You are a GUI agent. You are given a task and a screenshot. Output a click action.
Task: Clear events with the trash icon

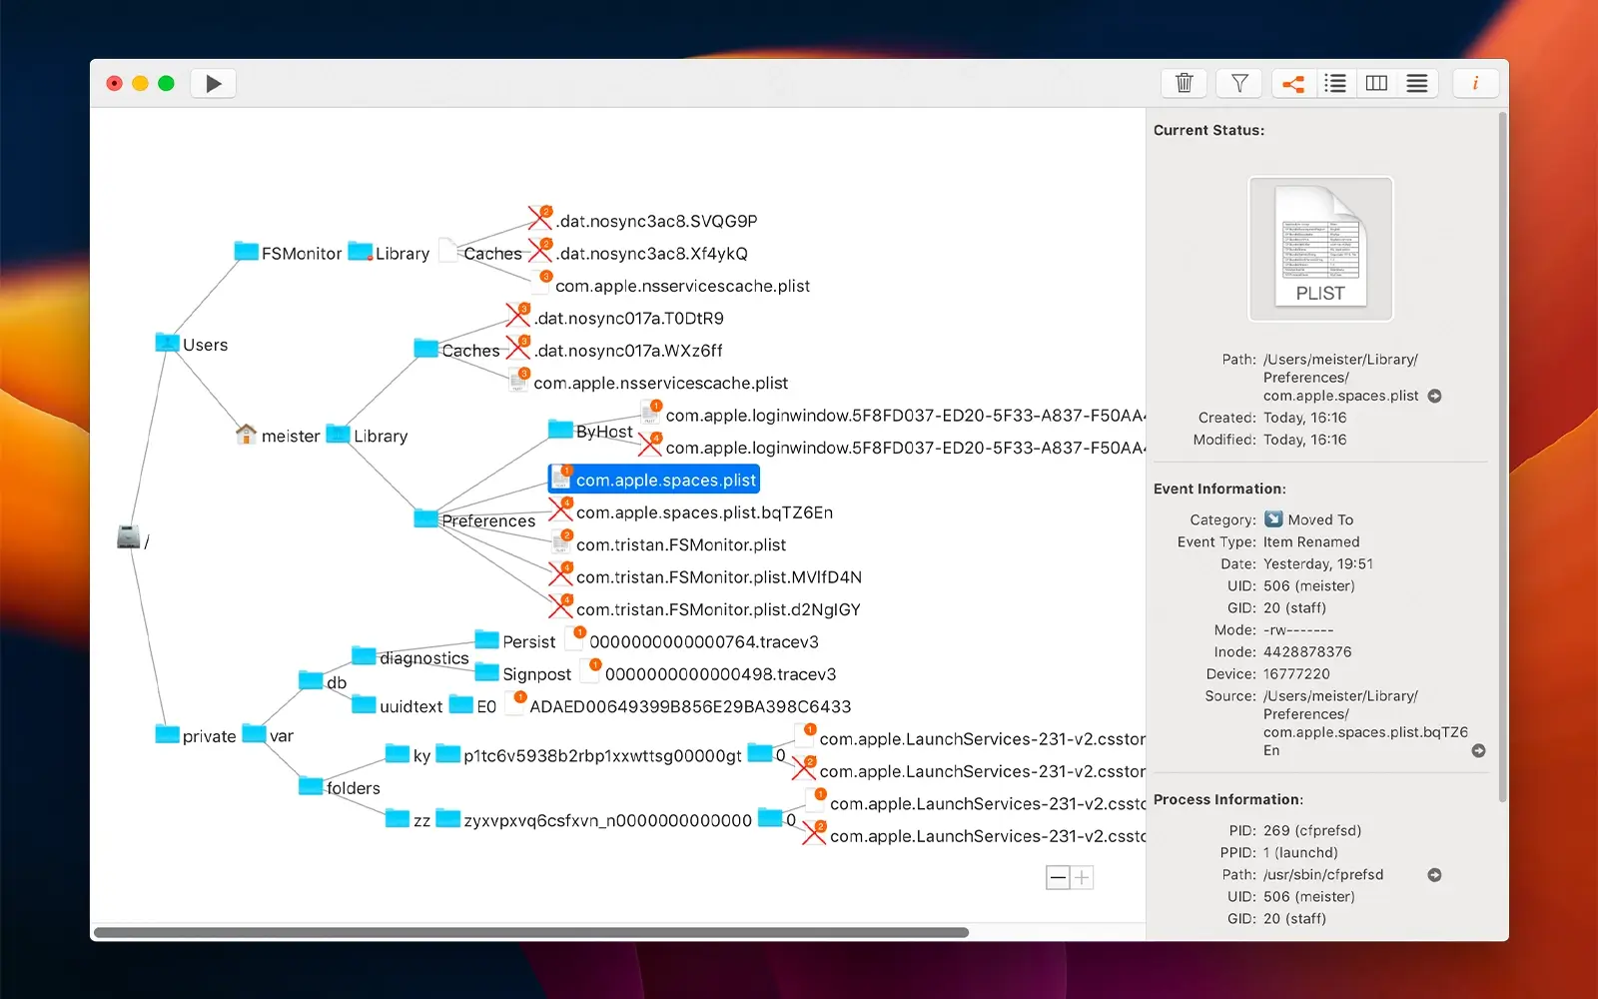1185,84
